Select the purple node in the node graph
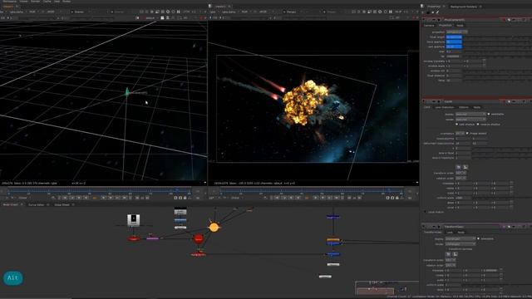 coord(152,238)
